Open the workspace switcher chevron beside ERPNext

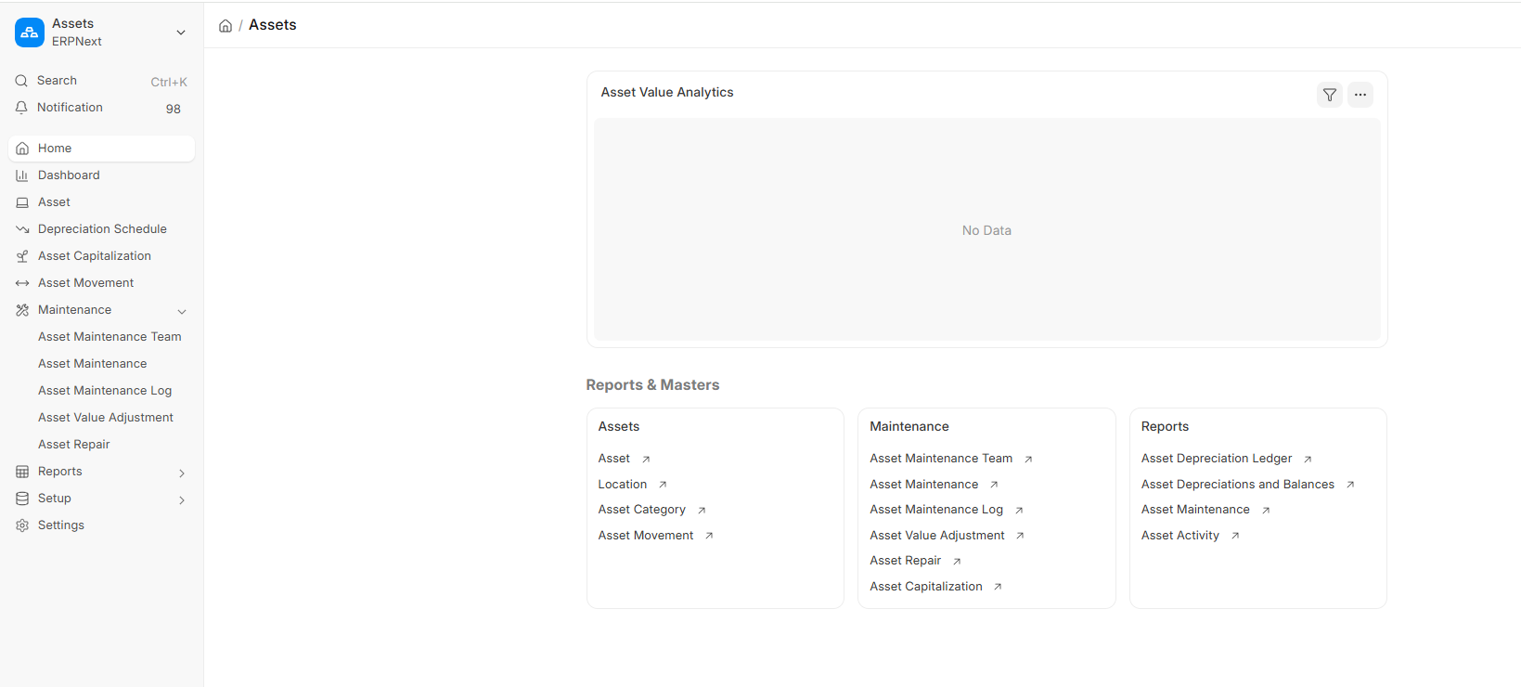(181, 32)
